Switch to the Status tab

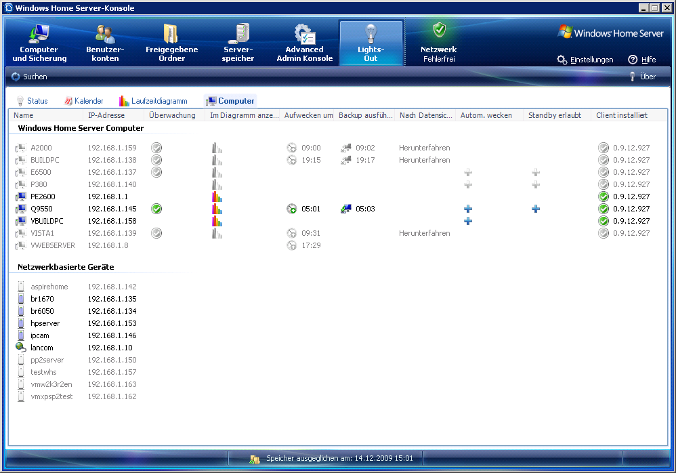[32, 101]
